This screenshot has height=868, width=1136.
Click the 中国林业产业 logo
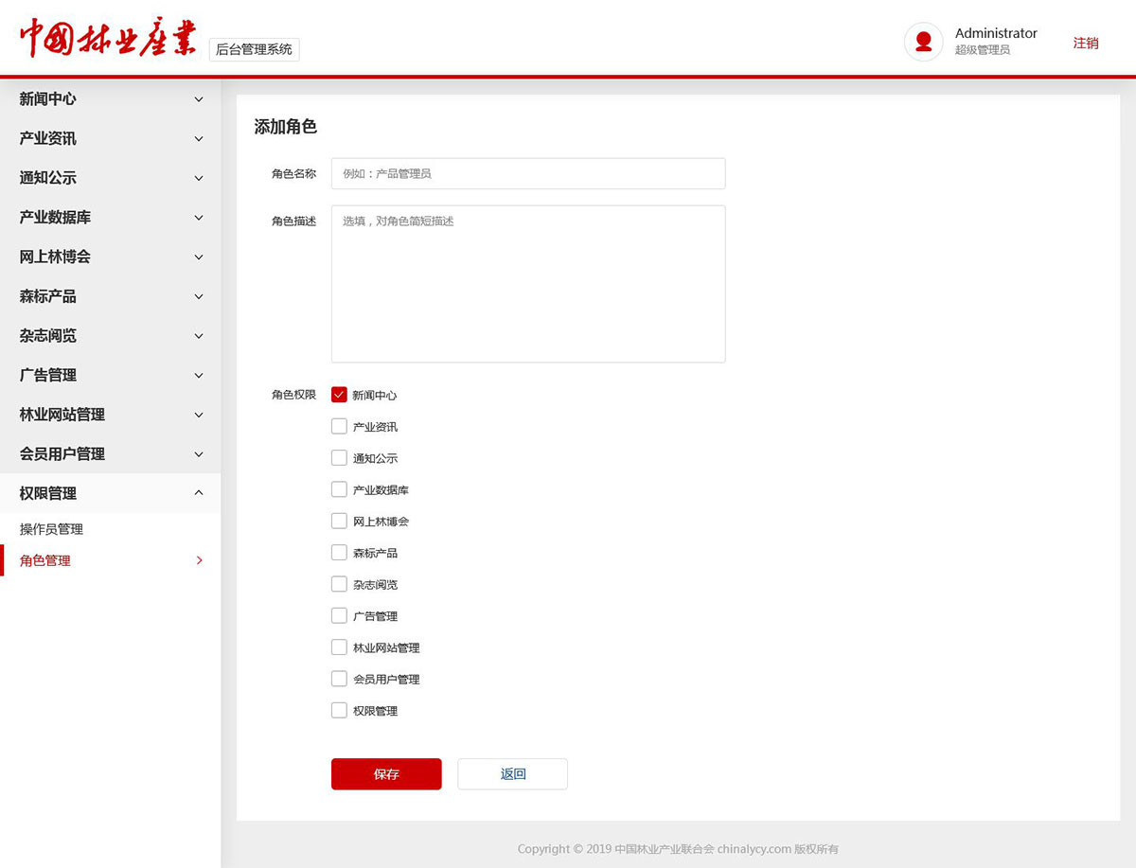pos(108,39)
